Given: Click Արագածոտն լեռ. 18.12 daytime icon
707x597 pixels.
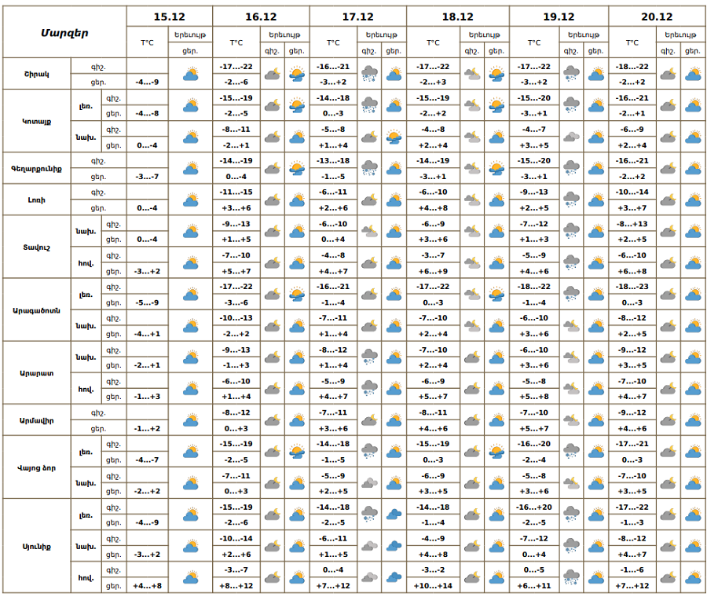Looking at the screenshot, I should pos(496,295).
